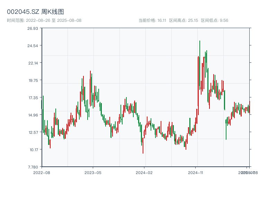This screenshot has width=277, height=208.
Task: Click y-axis label 19.75
Action: tap(33, 80)
